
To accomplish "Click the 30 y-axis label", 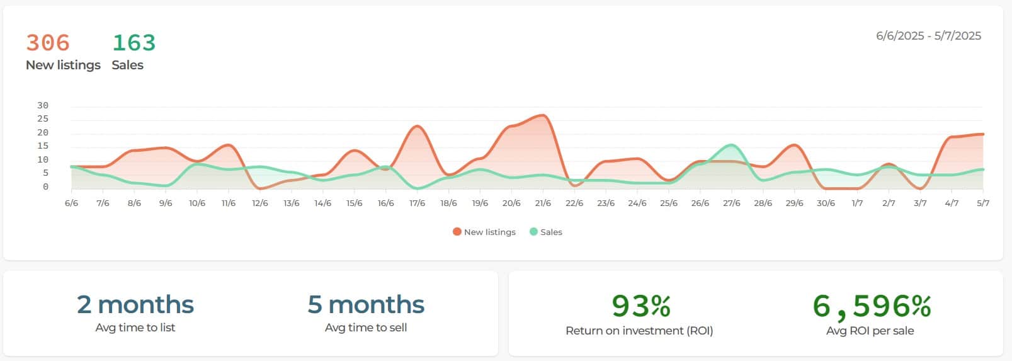I will pos(43,105).
